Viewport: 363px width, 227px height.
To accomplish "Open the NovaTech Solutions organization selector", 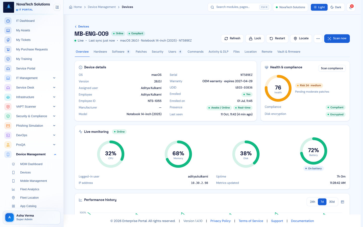I will tap(290, 7).
